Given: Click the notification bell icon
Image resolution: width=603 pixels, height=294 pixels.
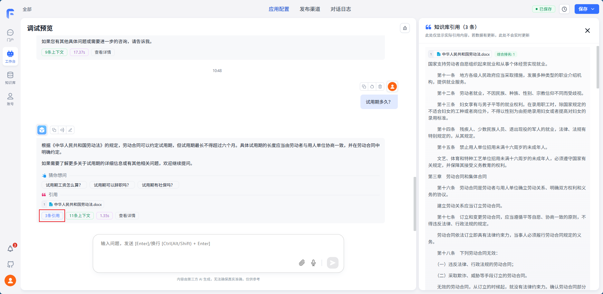Looking at the screenshot, I should (10, 249).
